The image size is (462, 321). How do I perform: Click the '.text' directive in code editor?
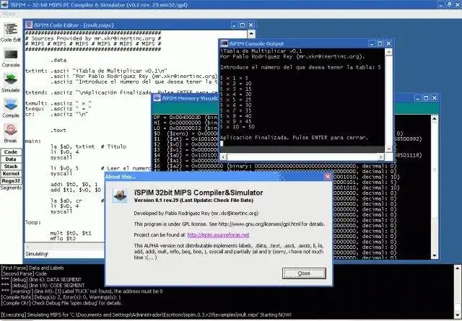click(x=58, y=130)
